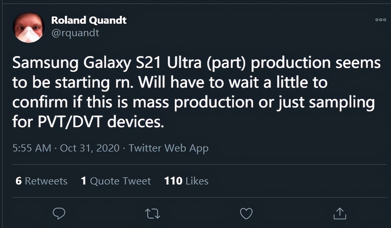Open the 1 Quote Tweet link

(x=116, y=181)
